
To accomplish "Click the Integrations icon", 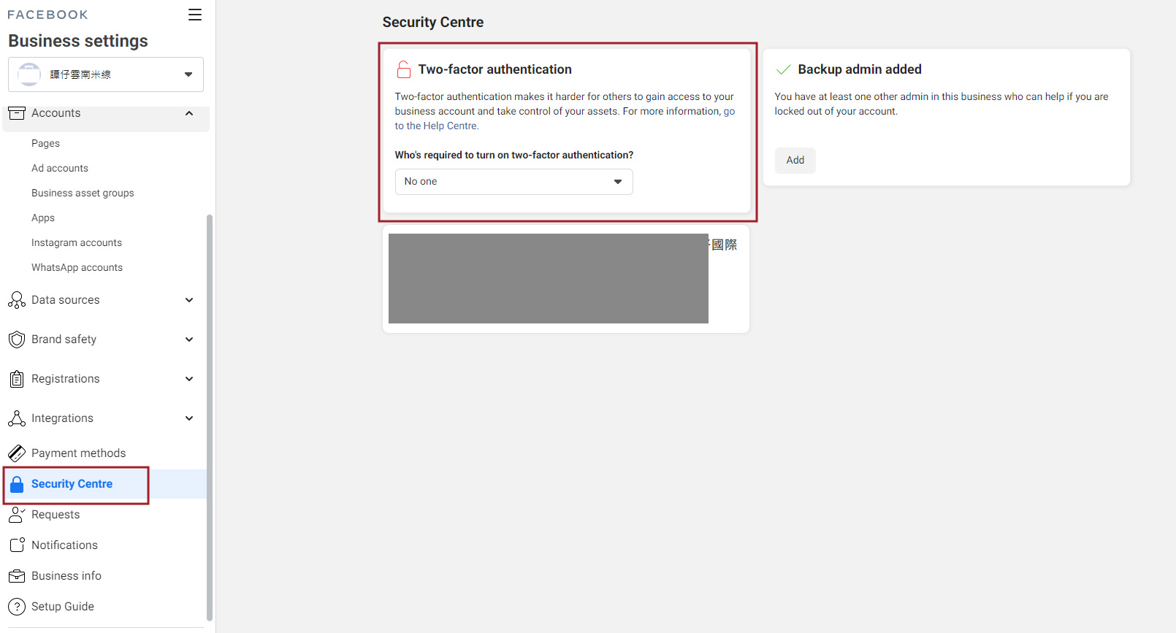I will click(x=16, y=418).
